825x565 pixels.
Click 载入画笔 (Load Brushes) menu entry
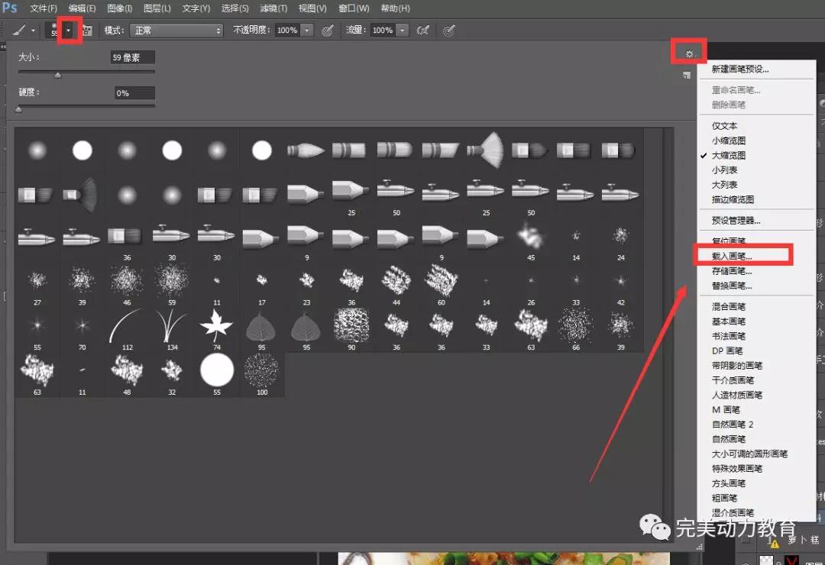click(x=732, y=256)
